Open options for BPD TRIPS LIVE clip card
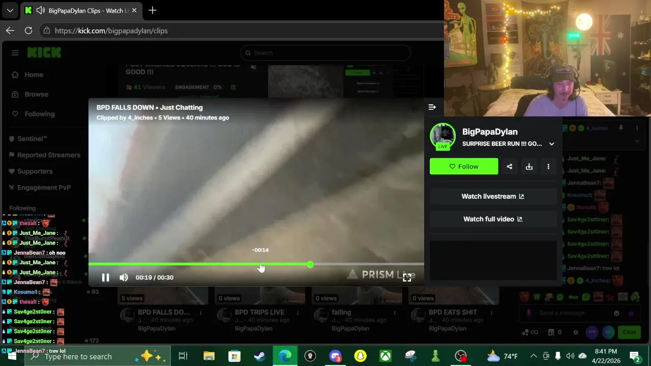Image resolution: width=651 pixels, height=366 pixels. 298,313
